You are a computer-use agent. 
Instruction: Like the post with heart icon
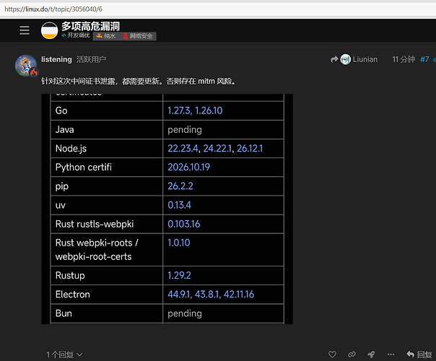pyautogui.click(x=332, y=354)
